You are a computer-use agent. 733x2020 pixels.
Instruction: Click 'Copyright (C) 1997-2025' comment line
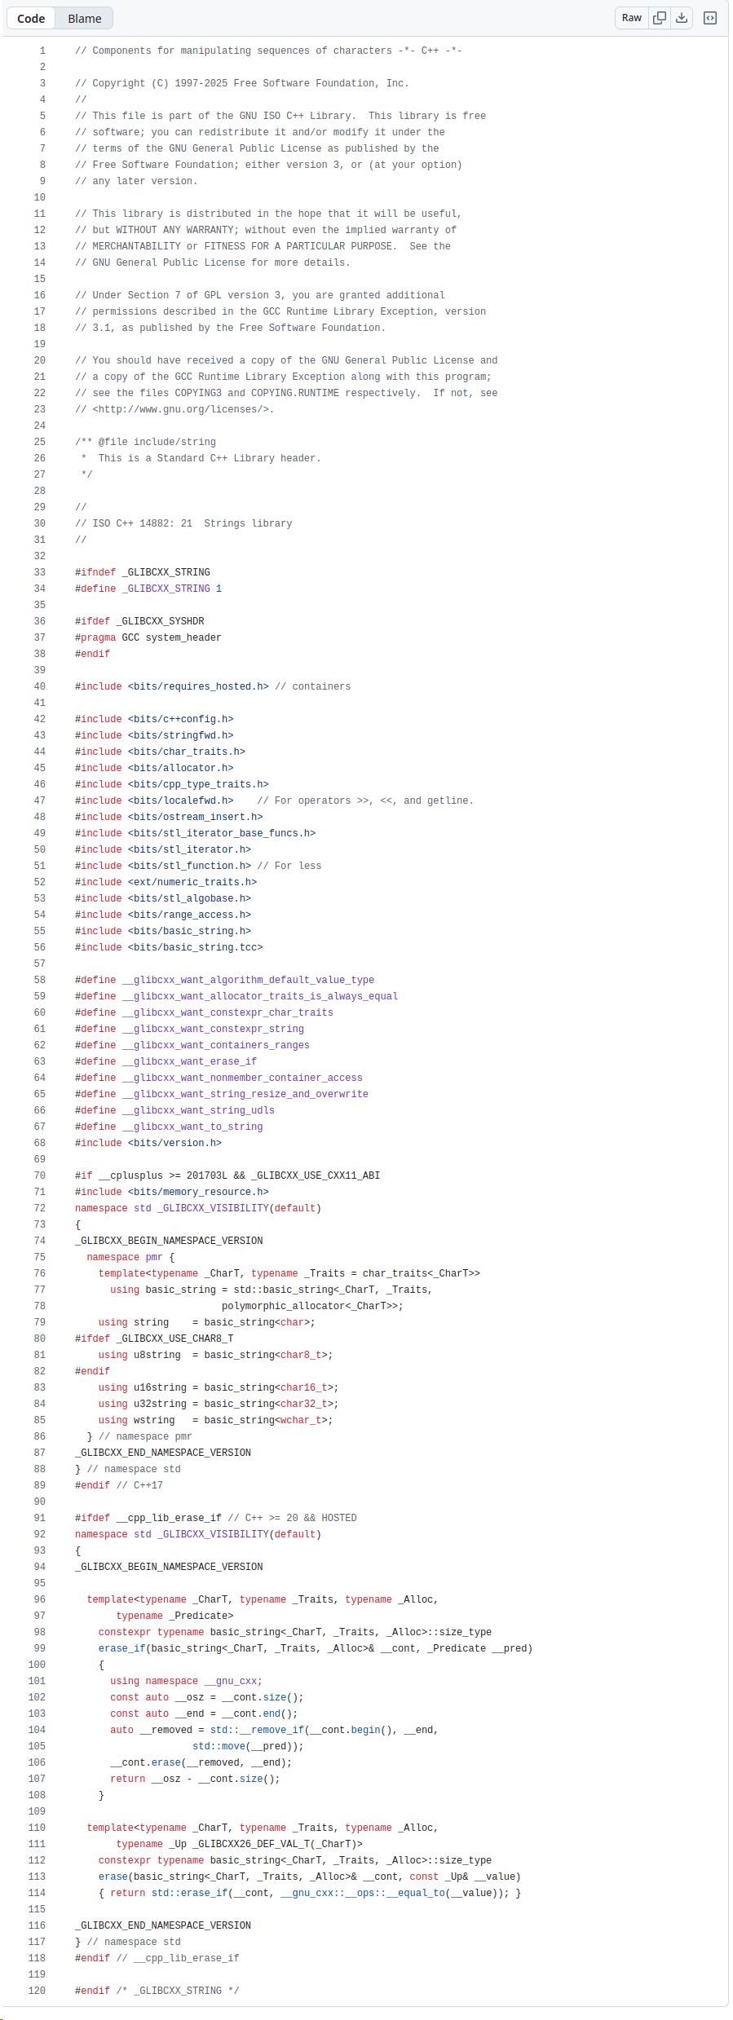[x=242, y=83]
